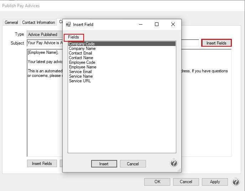Choose Employee Name from the list
Image resolution: width=245 pixels, height=191 pixels.
point(82,67)
